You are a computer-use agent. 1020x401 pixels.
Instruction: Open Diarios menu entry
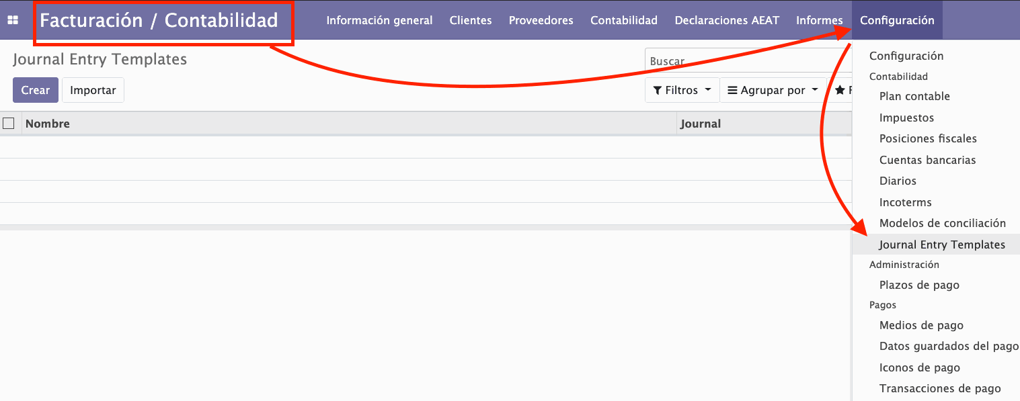tap(898, 181)
